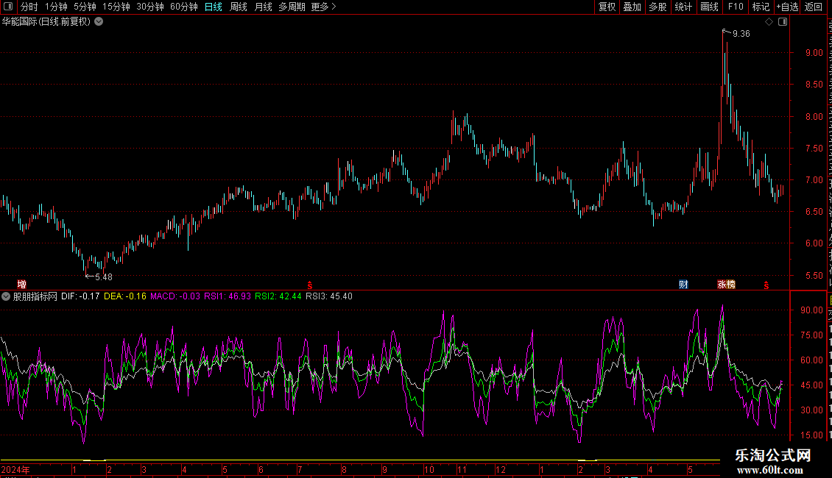Click the DIF: -0.17 value
The height and width of the screenshot is (478, 832).
(x=81, y=296)
